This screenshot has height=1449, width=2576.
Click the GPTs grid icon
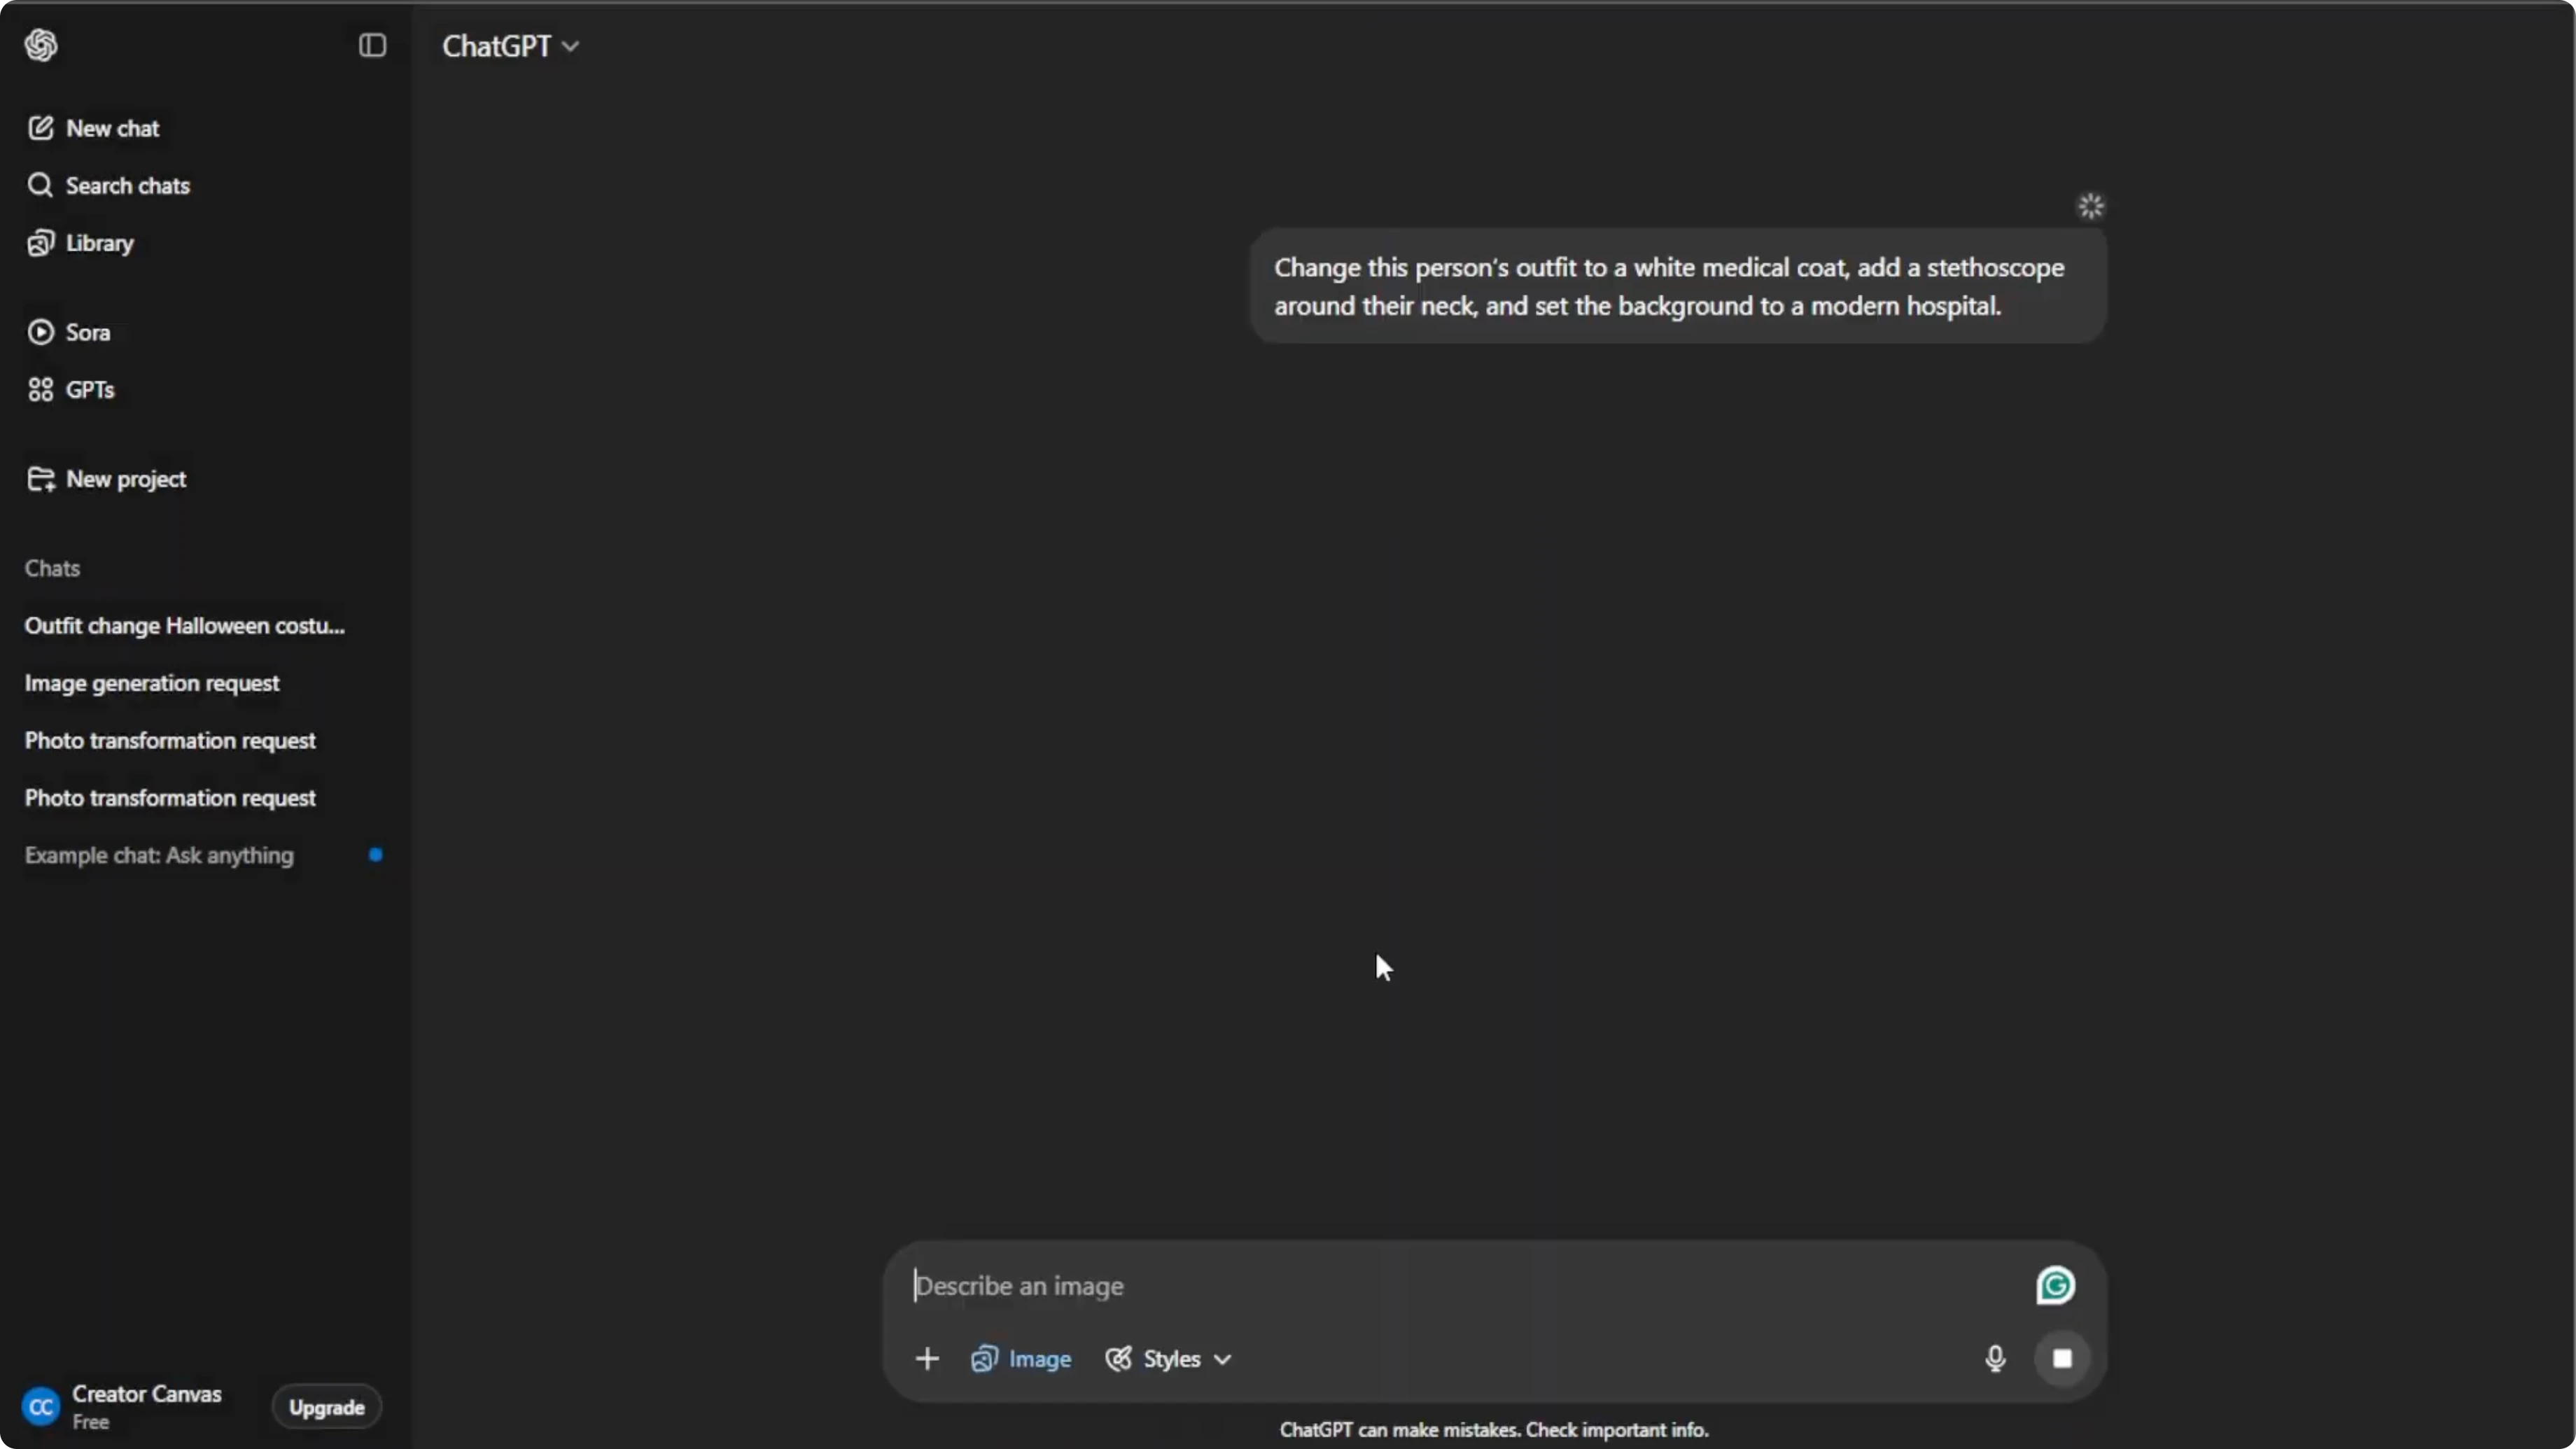click(40, 389)
